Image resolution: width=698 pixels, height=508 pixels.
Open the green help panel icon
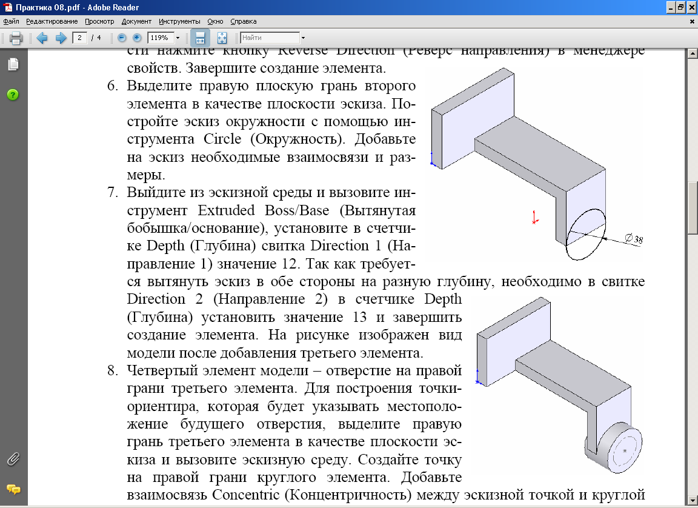13,95
